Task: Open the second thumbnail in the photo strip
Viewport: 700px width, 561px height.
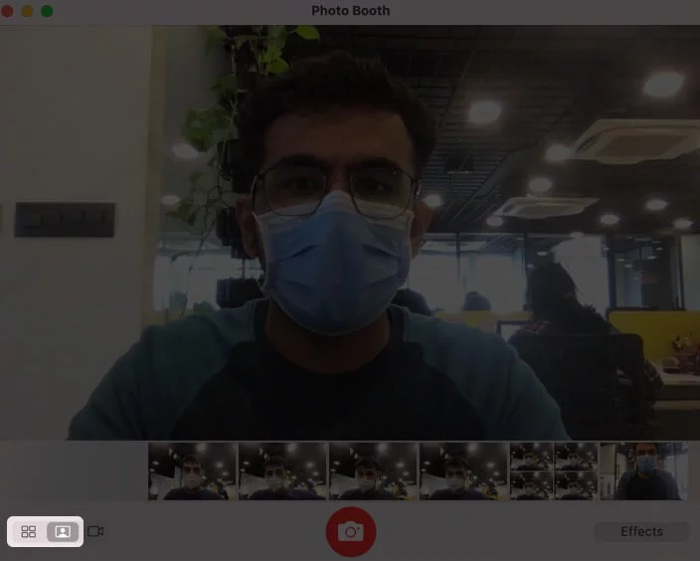Action: (282, 471)
